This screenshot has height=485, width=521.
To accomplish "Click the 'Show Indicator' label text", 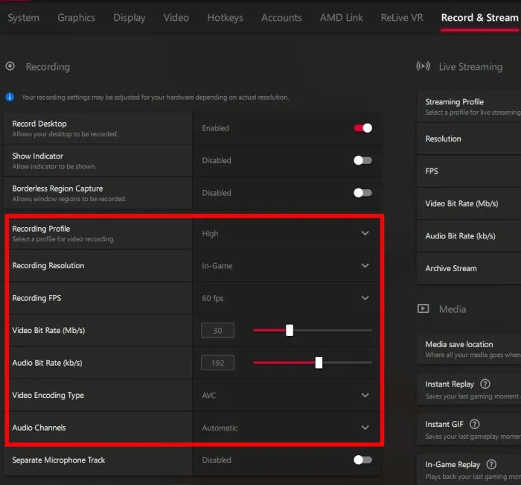I will pos(37,156).
